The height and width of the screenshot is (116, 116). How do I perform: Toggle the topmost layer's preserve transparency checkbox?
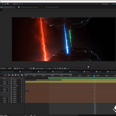click(1, 80)
